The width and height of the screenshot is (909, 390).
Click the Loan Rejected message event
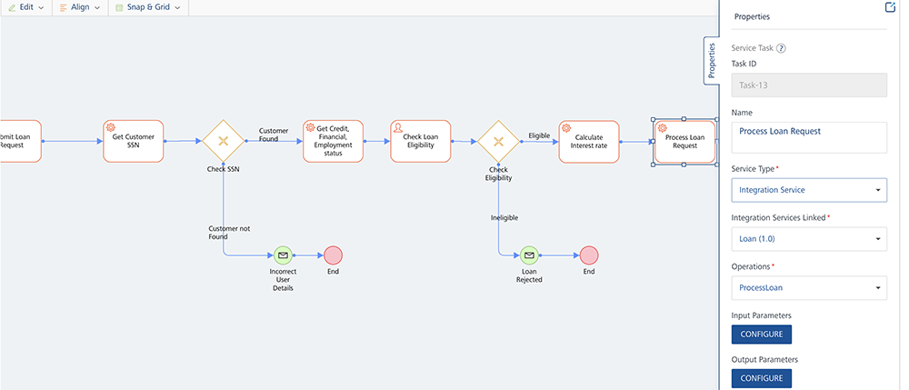pos(529,255)
